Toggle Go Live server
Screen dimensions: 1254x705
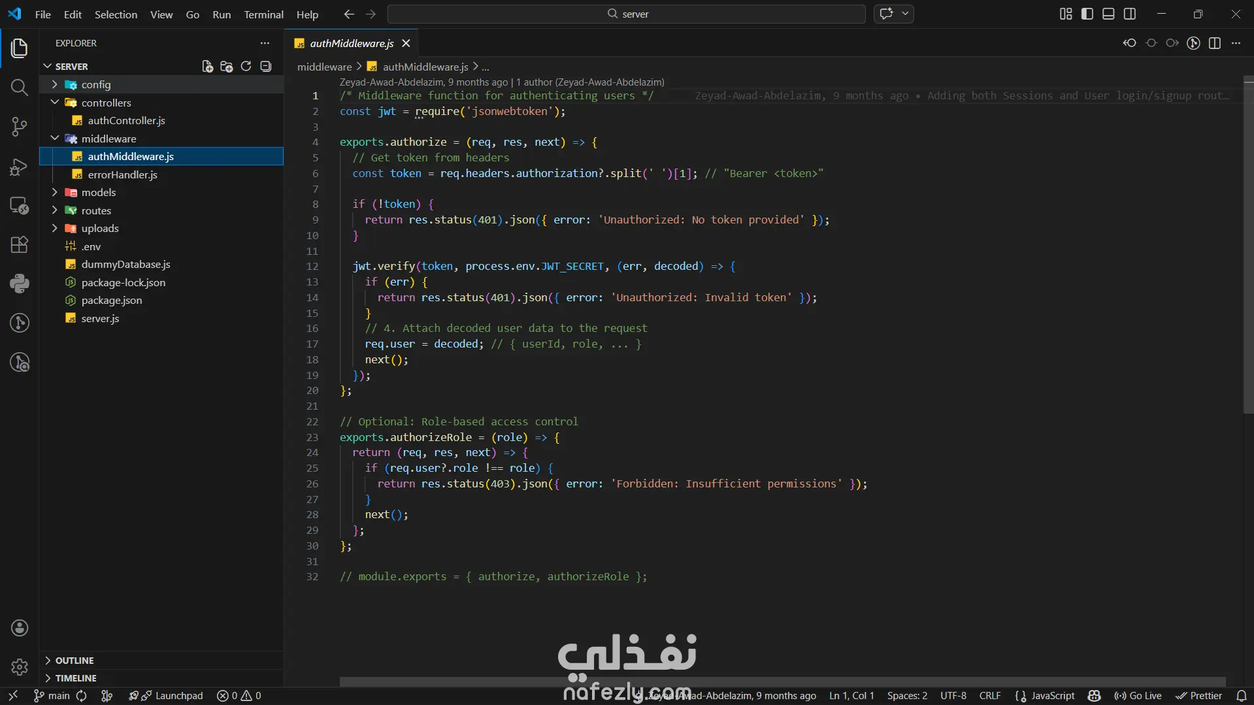(1138, 696)
